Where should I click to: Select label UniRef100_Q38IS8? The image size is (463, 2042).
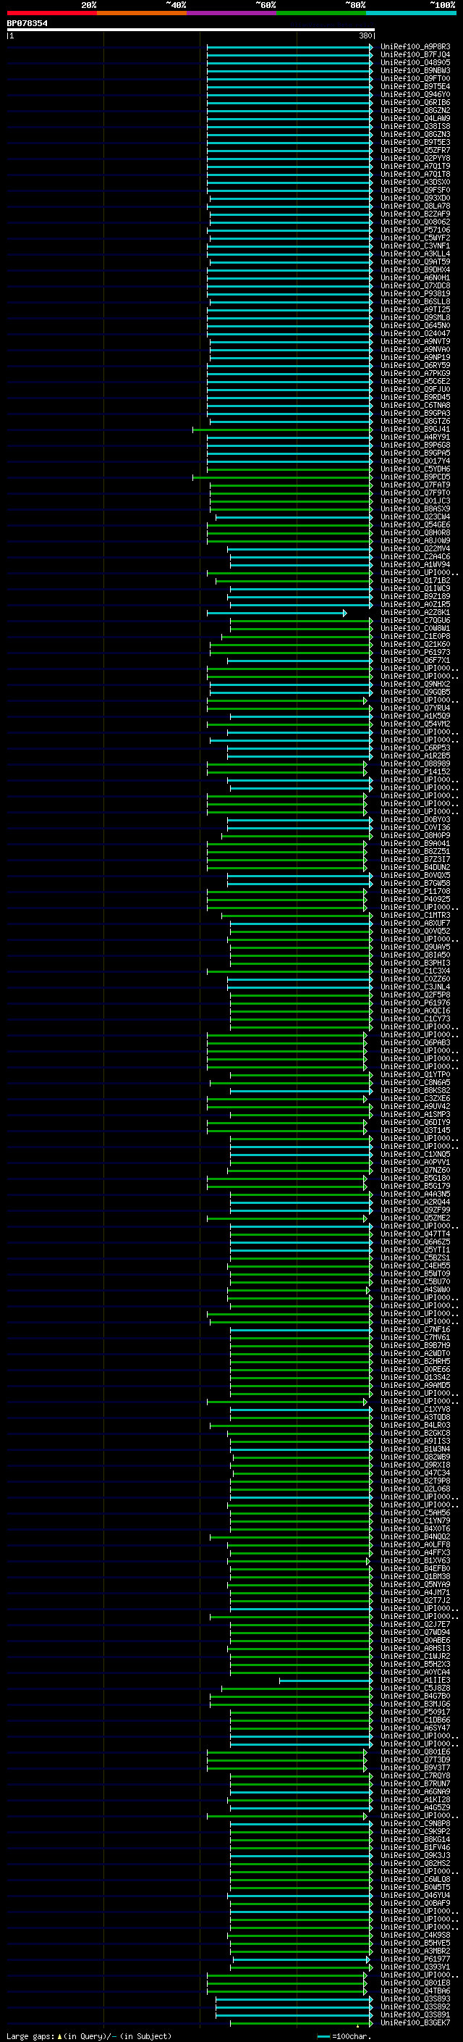[x=415, y=126]
